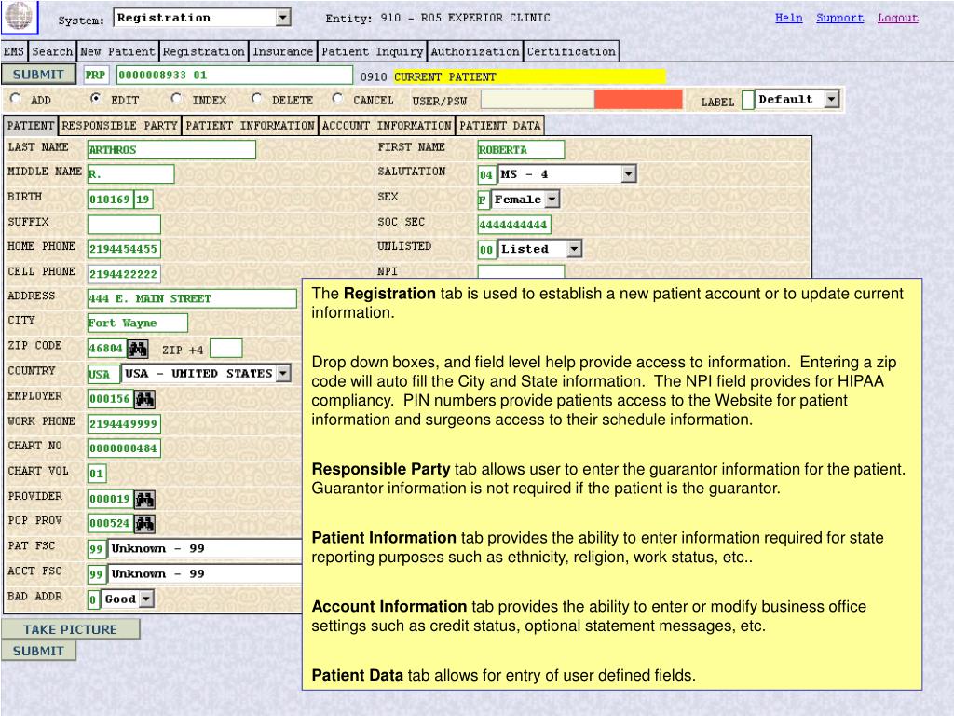The image size is (954, 716).
Task: Open PCP PROV lookup binoculars icon
Action: [x=144, y=524]
